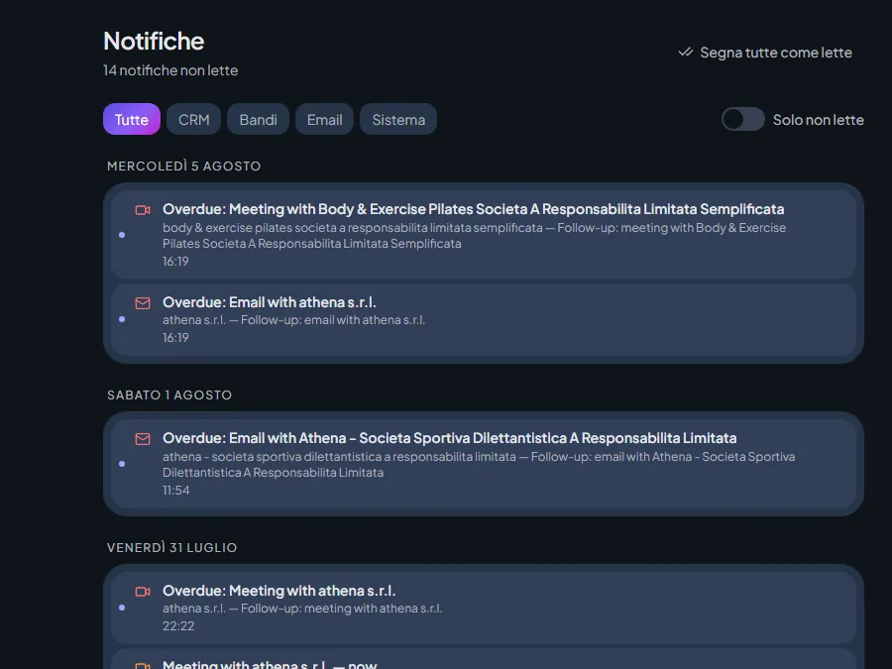Open Overdue Meeting with Body & Exercise Pilates title

tap(474, 209)
